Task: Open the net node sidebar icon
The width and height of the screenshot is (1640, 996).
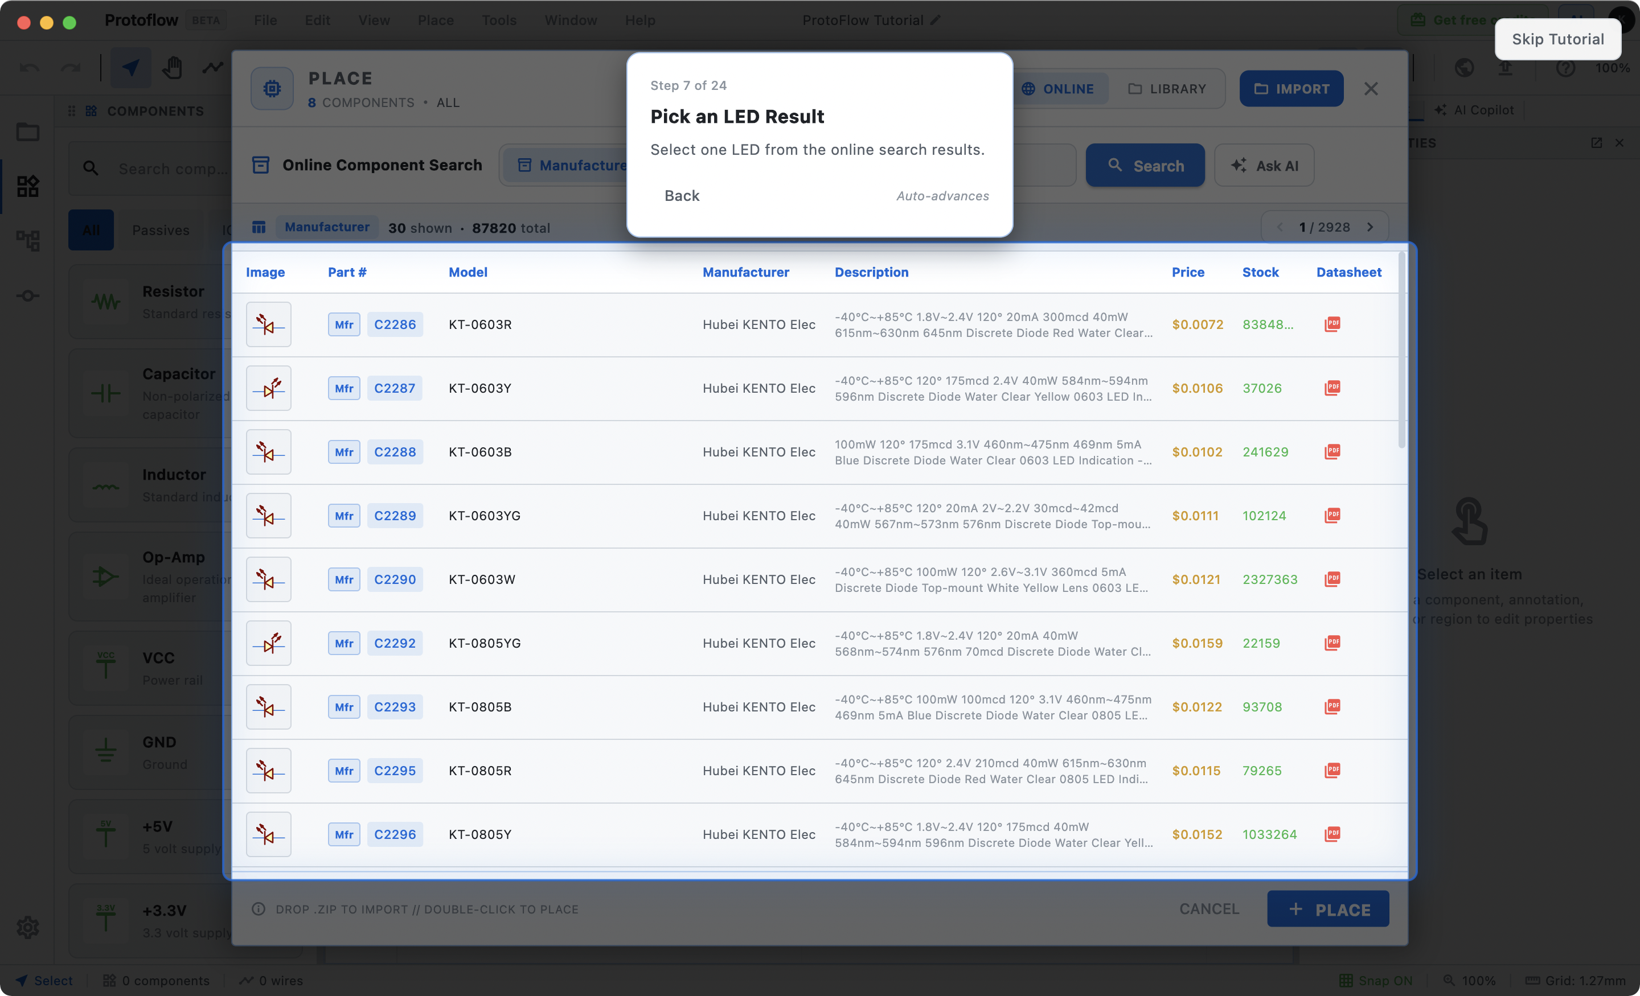Action: click(28, 295)
